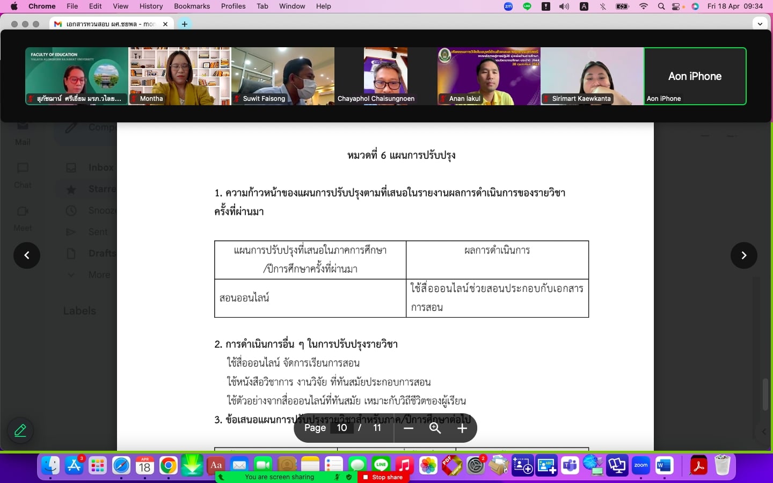773x483 pixels.
Task: Open the annotation pencil tool
Action: [x=20, y=430]
